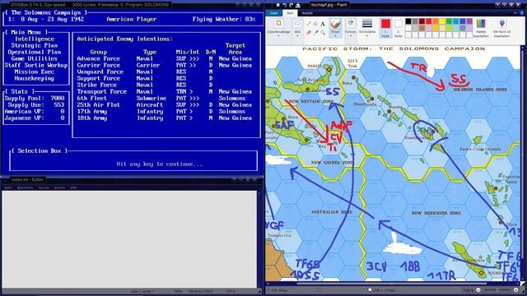Open Ansicht menu in Editor window

pyautogui.click(x=59, y=187)
